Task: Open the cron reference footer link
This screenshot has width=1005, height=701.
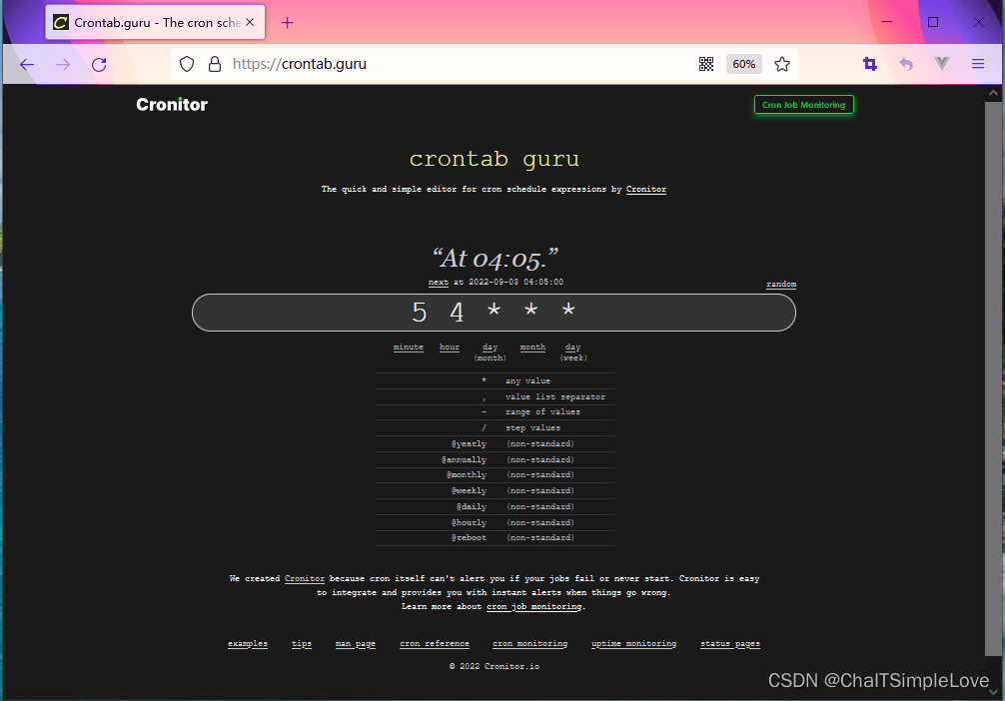Action: (x=435, y=644)
